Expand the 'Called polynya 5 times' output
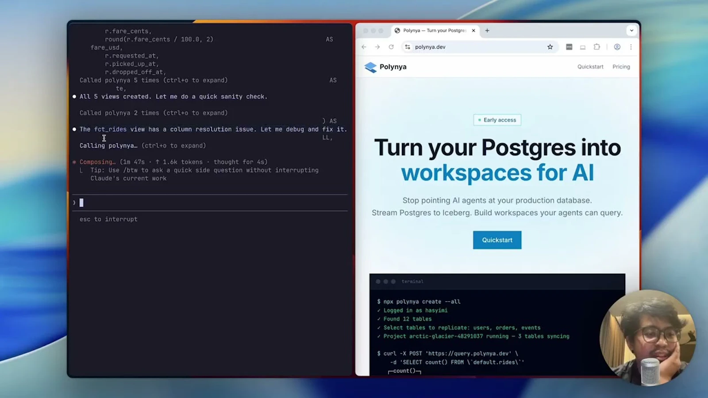Screen dimensions: 708x398 (154, 80)
